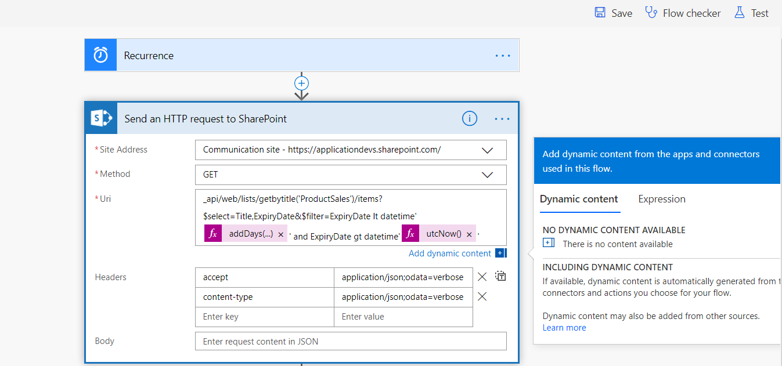The height and width of the screenshot is (366, 782).
Task: Click the accept header key field
Action: point(265,277)
